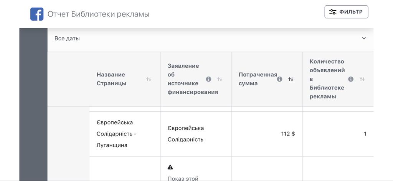This screenshot has width=393, height=181.
Task: Click the Отчет Библиотеки рекламы title
Action: 99,14
